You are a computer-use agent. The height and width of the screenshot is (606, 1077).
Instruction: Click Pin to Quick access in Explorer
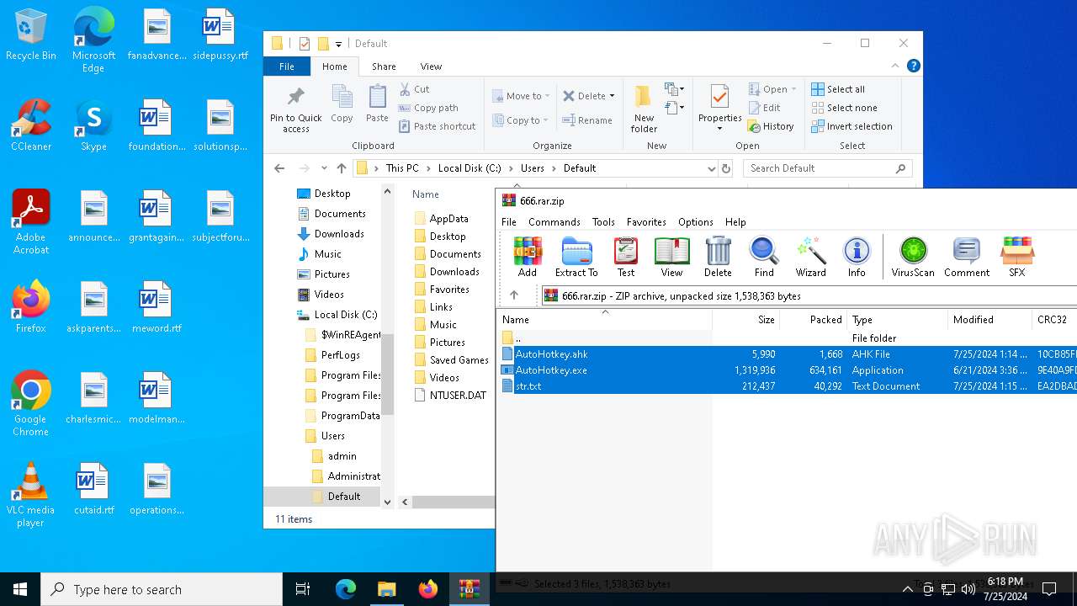coord(296,109)
